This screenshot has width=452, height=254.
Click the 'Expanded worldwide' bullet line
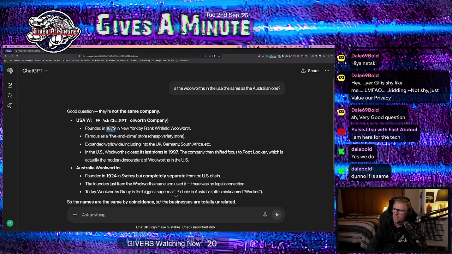coord(148,144)
